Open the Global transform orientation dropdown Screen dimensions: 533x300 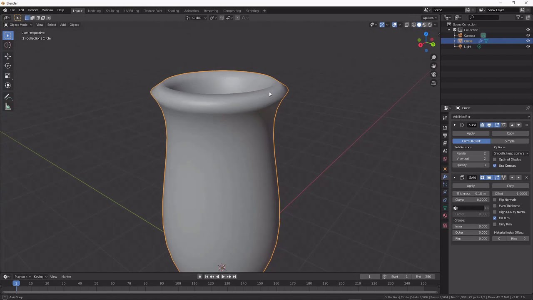coord(197,18)
